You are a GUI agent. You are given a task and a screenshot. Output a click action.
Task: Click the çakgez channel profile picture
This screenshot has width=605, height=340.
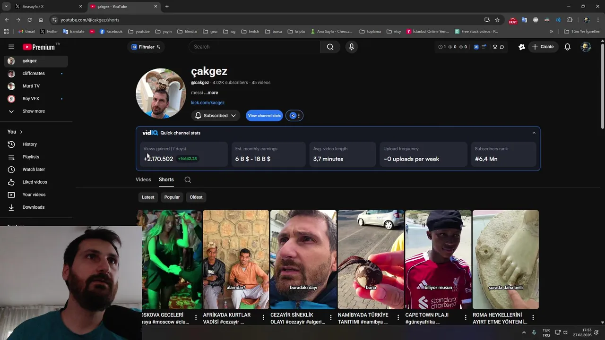[161, 93]
